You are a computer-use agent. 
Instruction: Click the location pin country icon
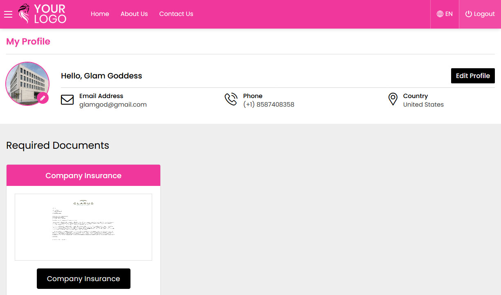tap(393, 99)
